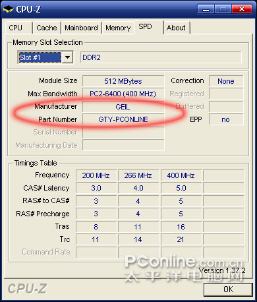Select the Mainboard tab
The image size is (257, 302).
[81, 28]
